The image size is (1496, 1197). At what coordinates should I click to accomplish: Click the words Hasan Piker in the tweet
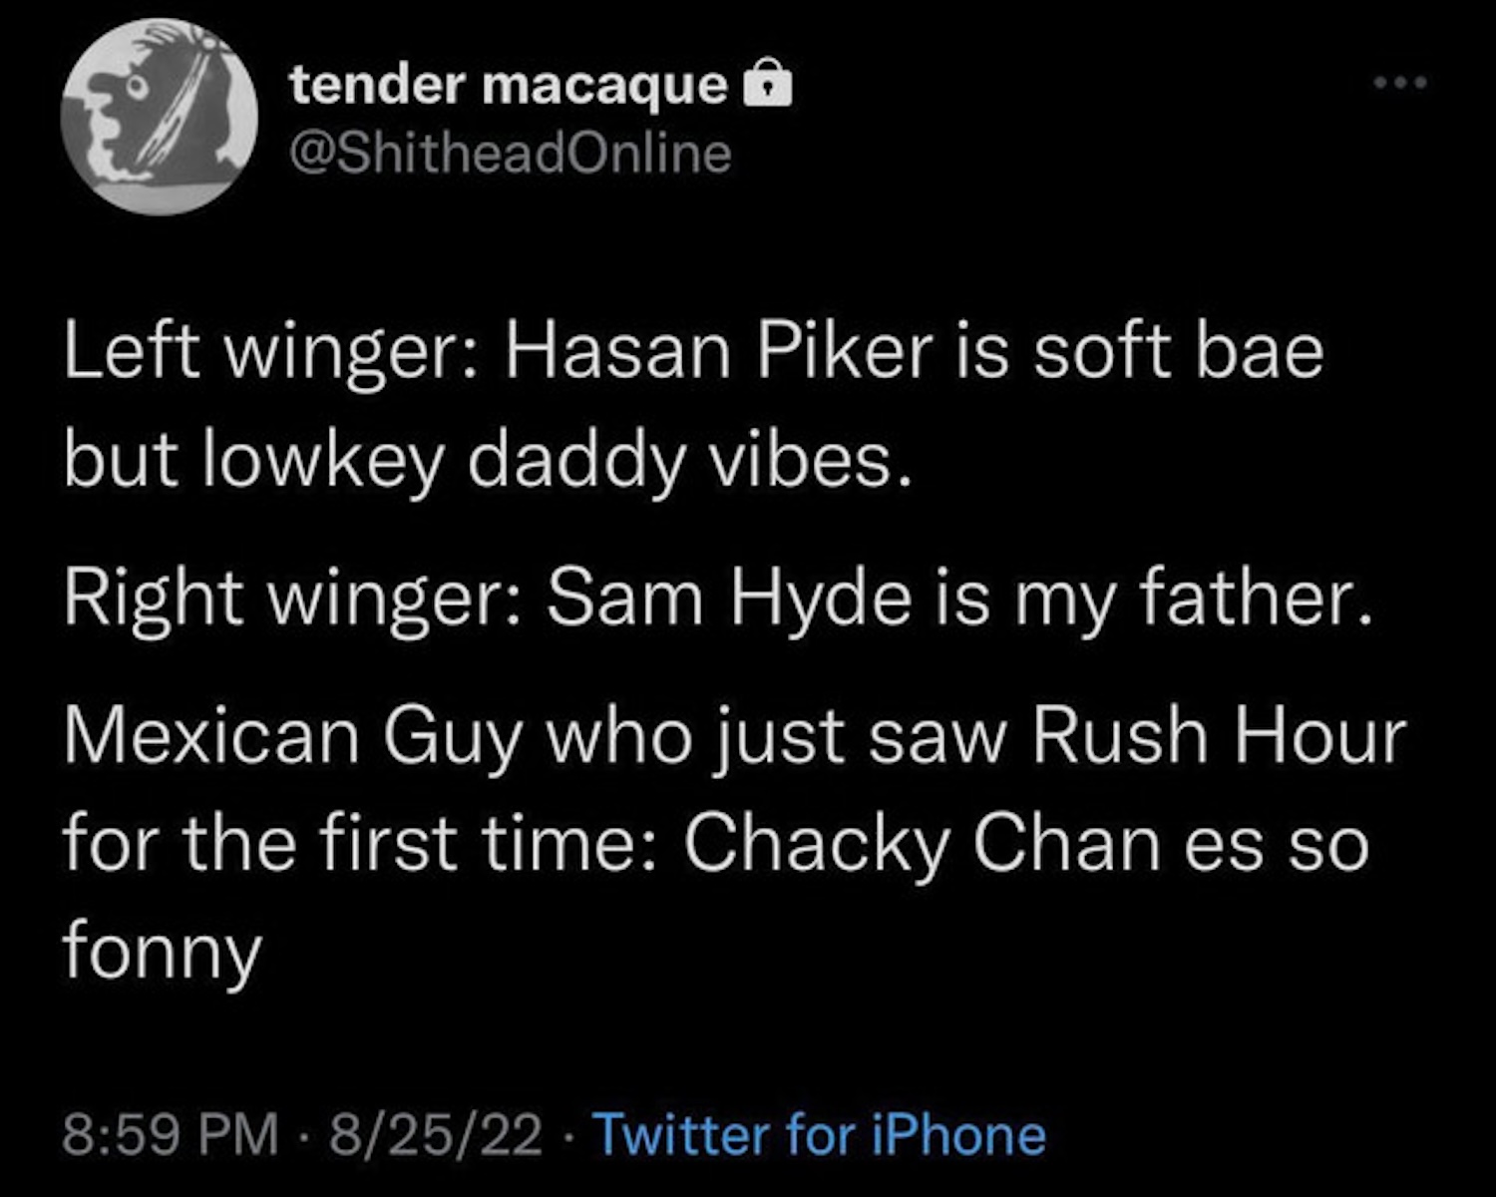pos(718,353)
